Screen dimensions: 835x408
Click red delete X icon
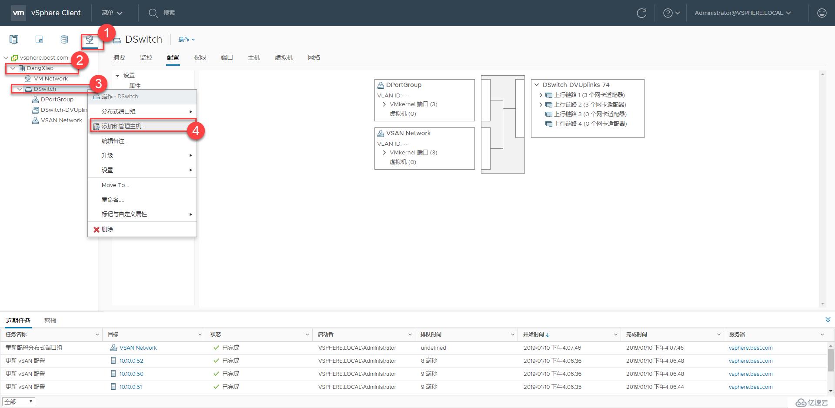pos(97,229)
